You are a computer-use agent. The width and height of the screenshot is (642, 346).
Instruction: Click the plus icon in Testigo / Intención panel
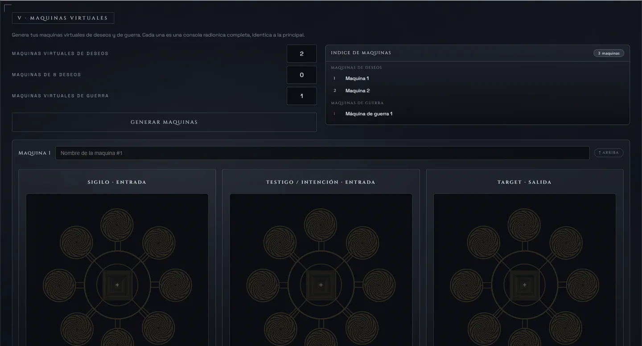(321, 285)
